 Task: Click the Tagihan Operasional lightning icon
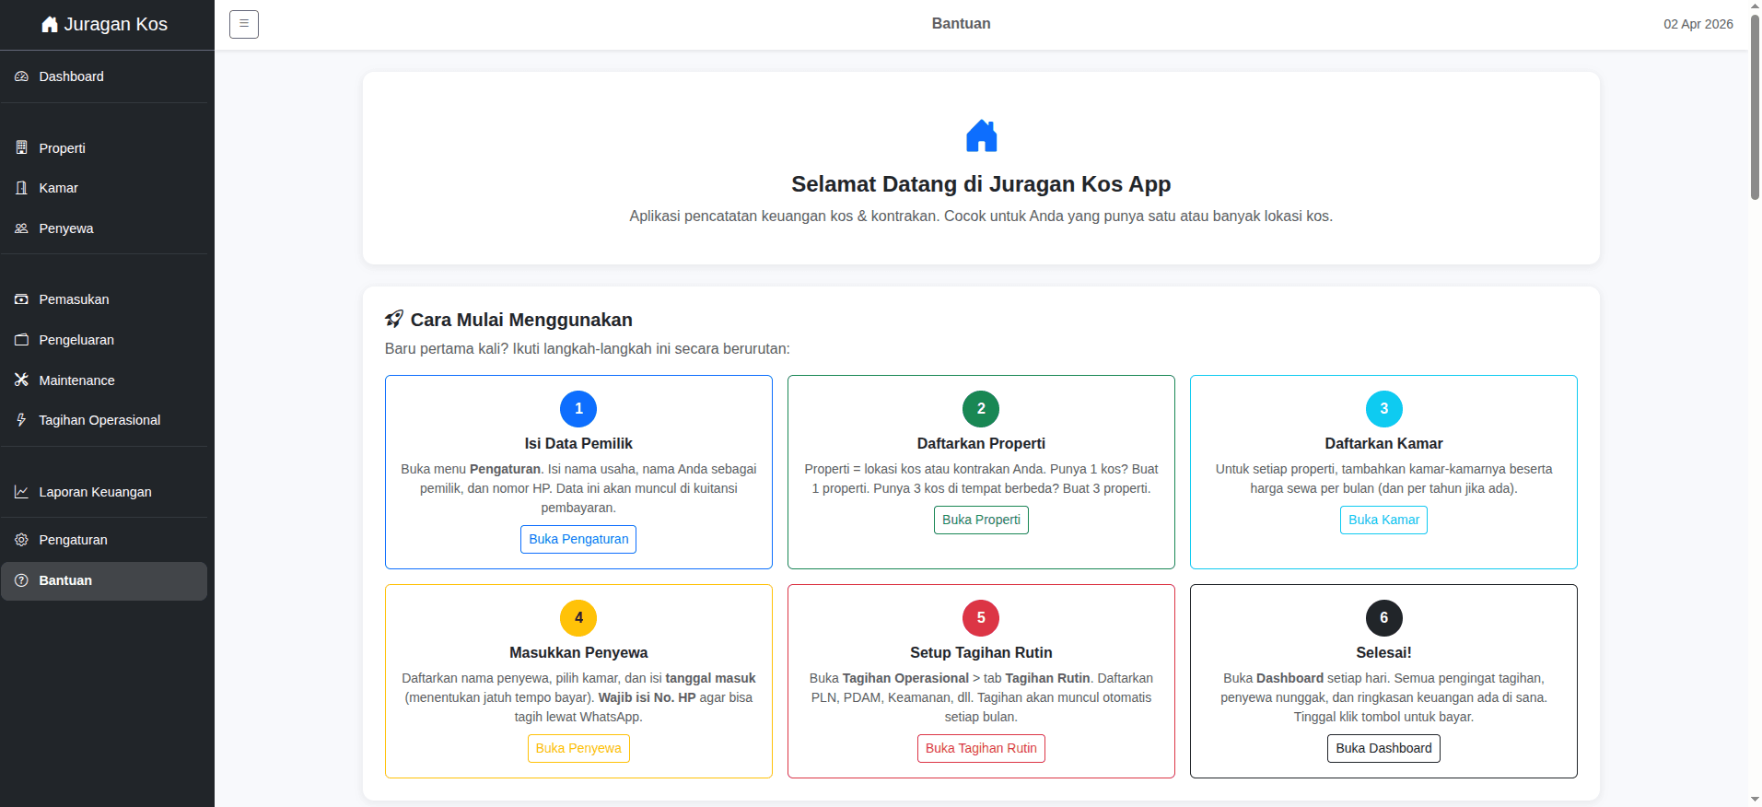[21, 420]
